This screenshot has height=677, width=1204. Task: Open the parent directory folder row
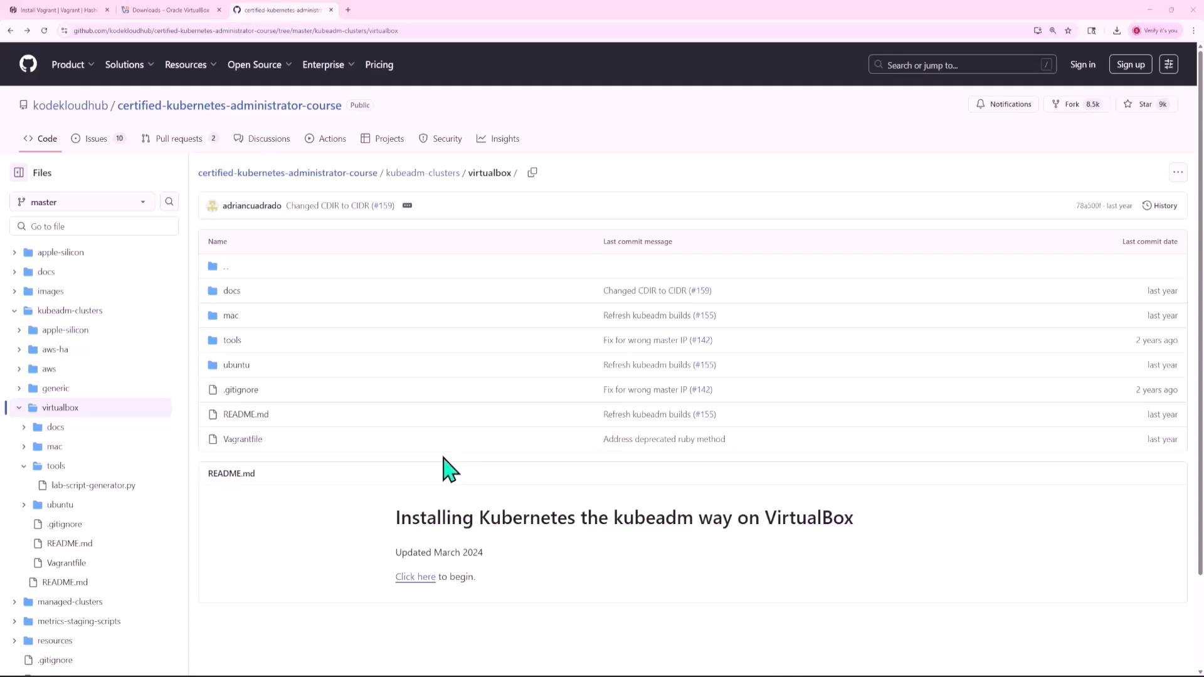pos(692,266)
